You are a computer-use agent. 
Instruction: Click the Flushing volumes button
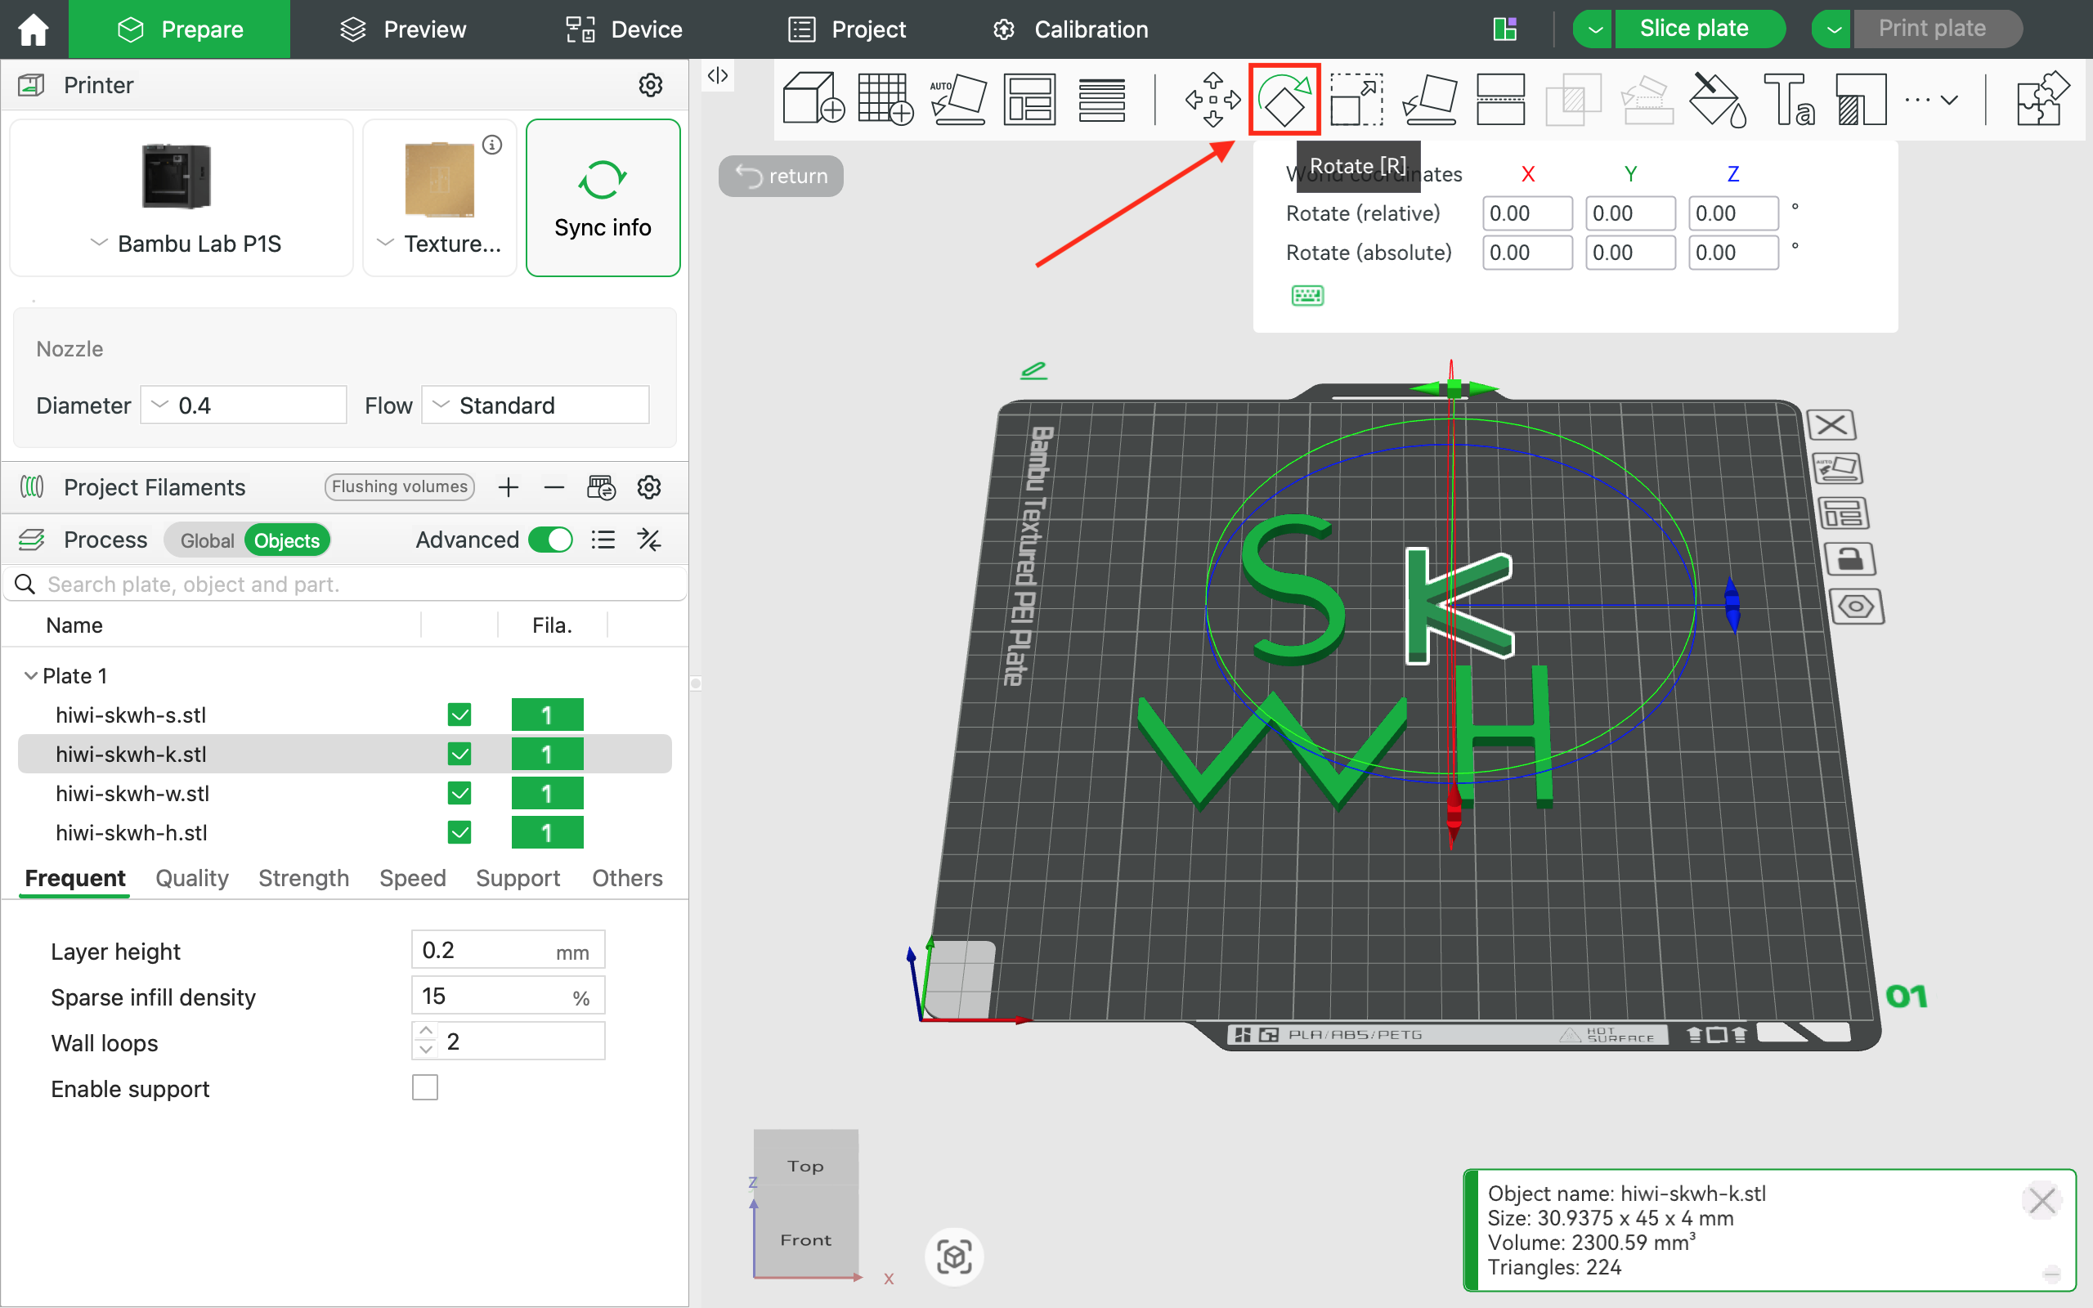400,487
